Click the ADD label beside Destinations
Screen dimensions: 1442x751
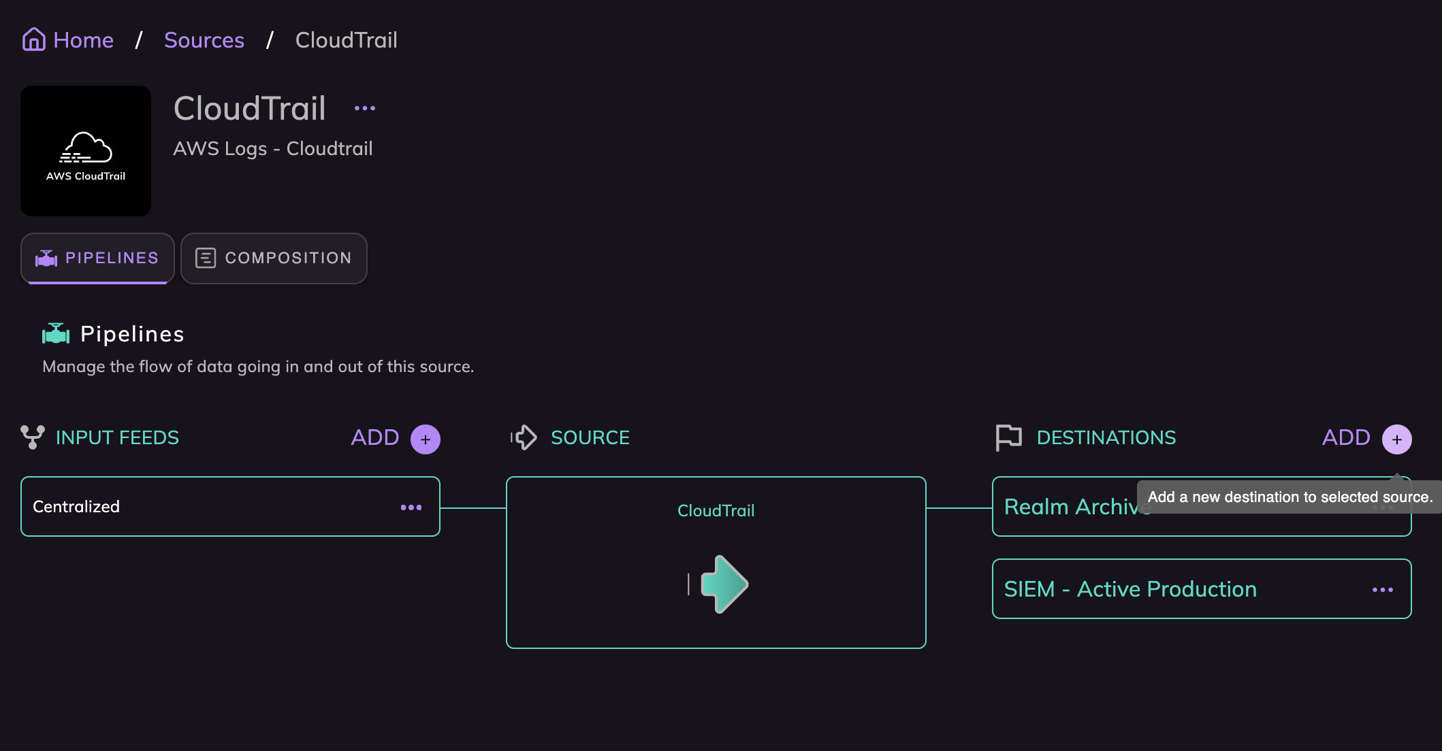1346,437
